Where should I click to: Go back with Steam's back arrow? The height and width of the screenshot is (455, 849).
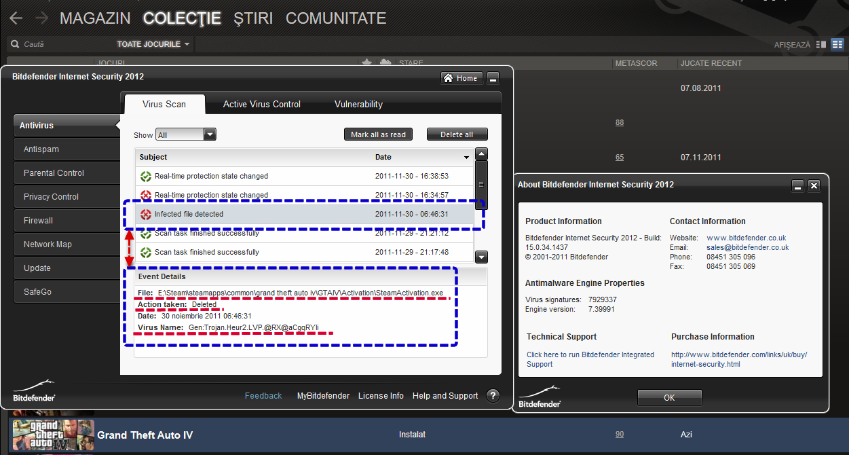[16, 18]
